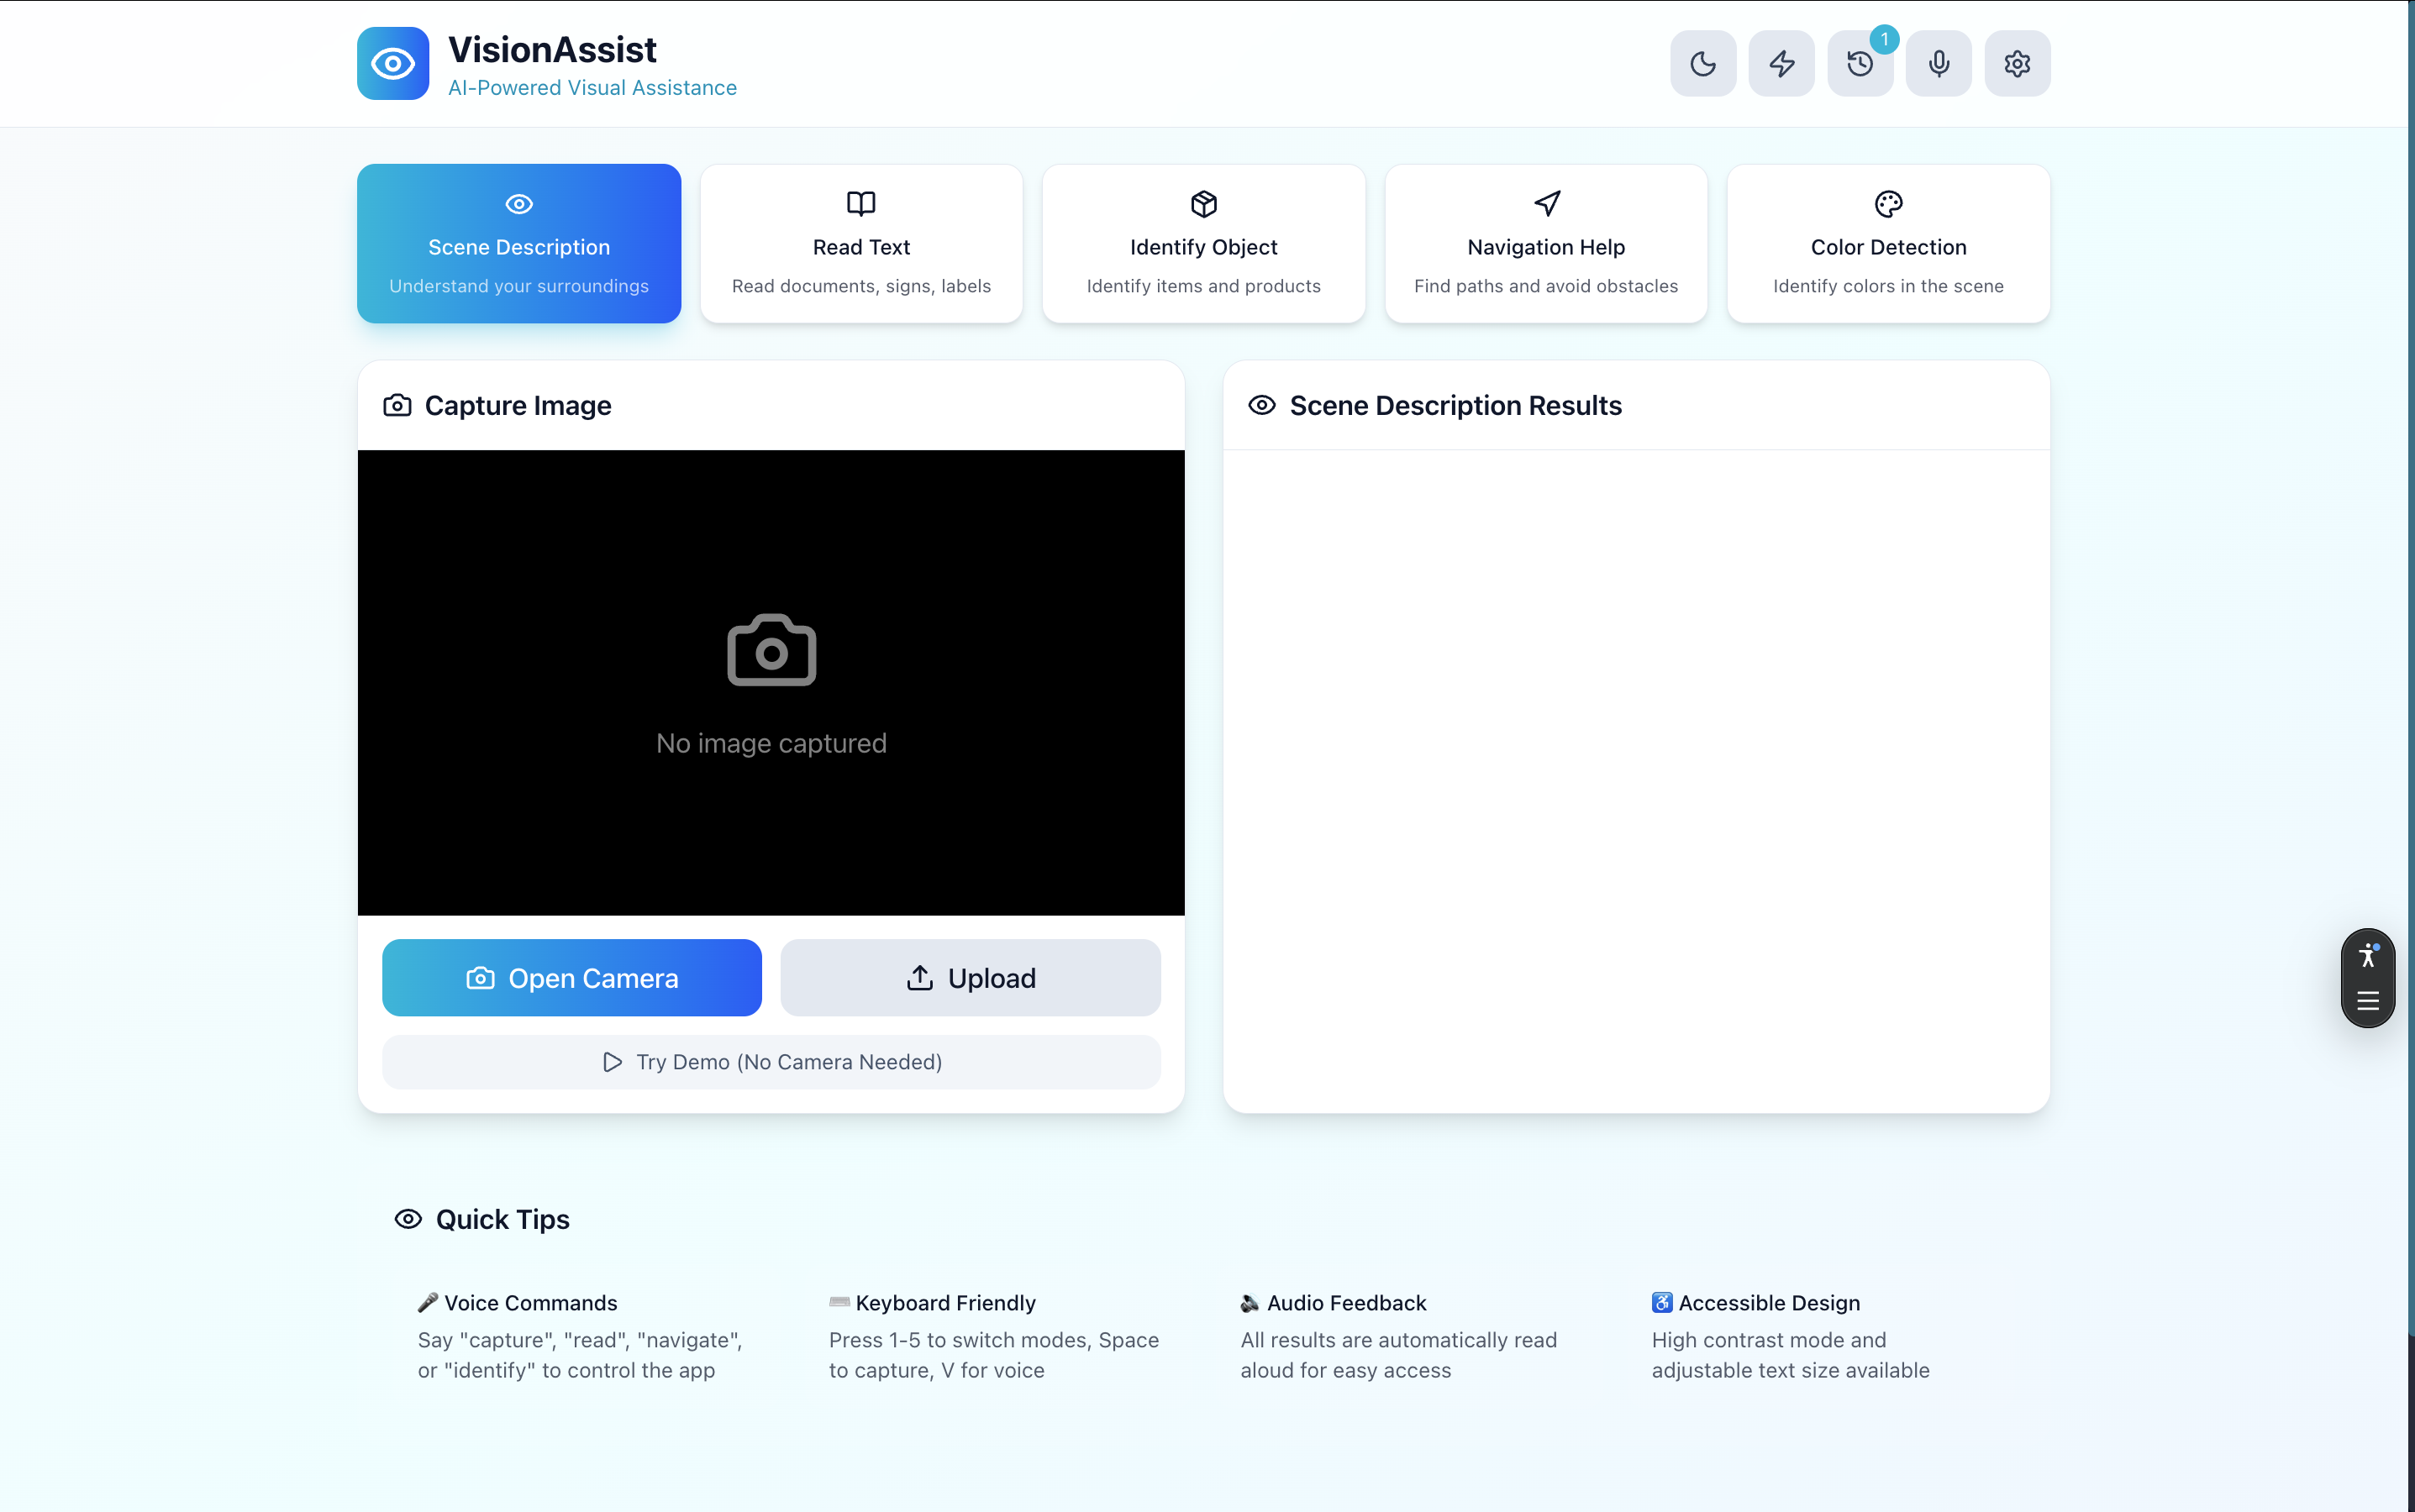The width and height of the screenshot is (2415, 1512).
Task: Select the Identify Object cube icon
Action: coord(1203,204)
